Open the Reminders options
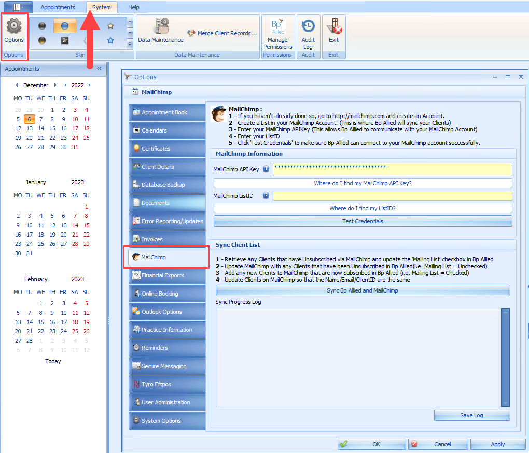The width and height of the screenshot is (529, 453). 167,348
